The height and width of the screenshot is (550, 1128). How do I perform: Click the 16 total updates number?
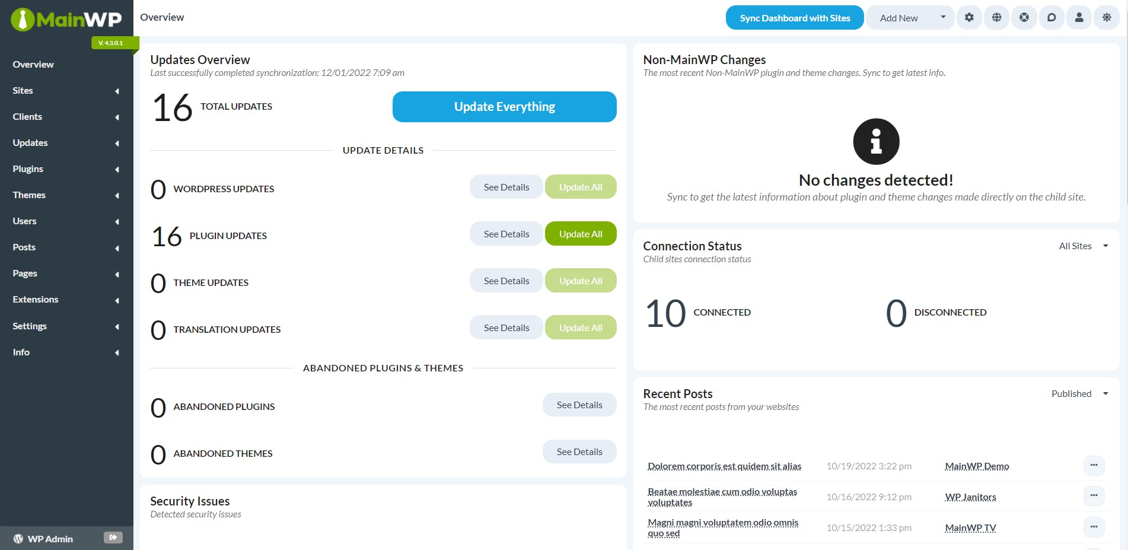[173, 108]
